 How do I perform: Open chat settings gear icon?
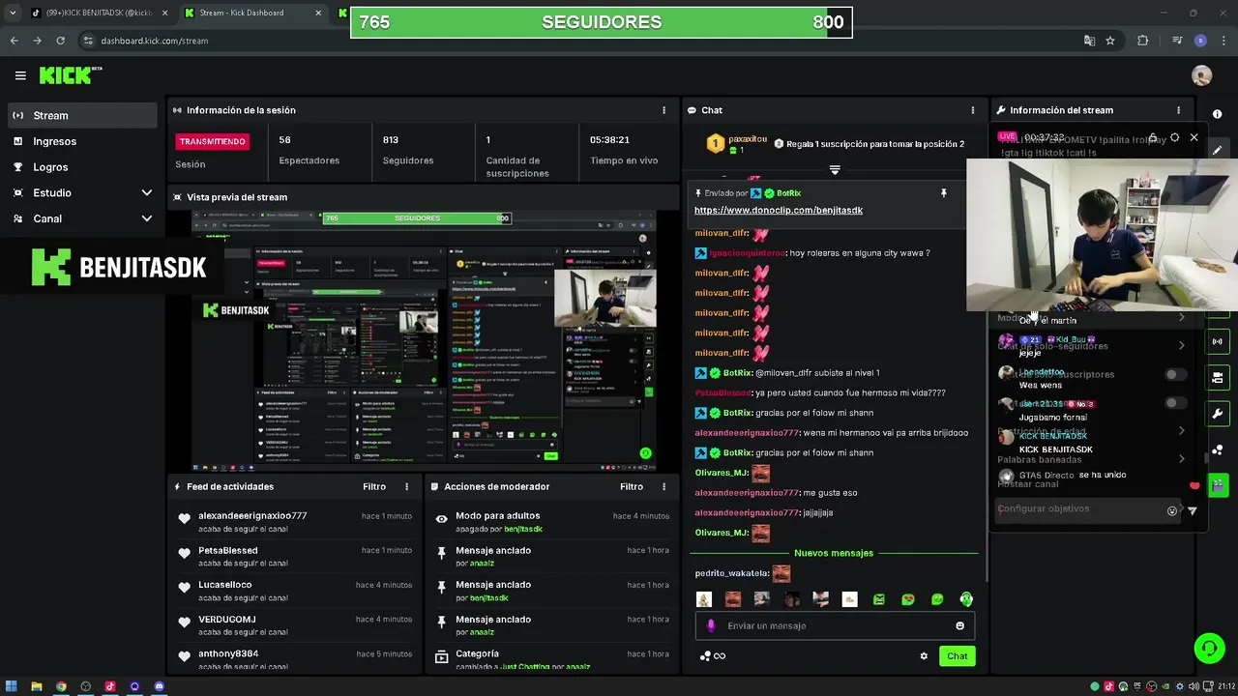click(924, 655)
